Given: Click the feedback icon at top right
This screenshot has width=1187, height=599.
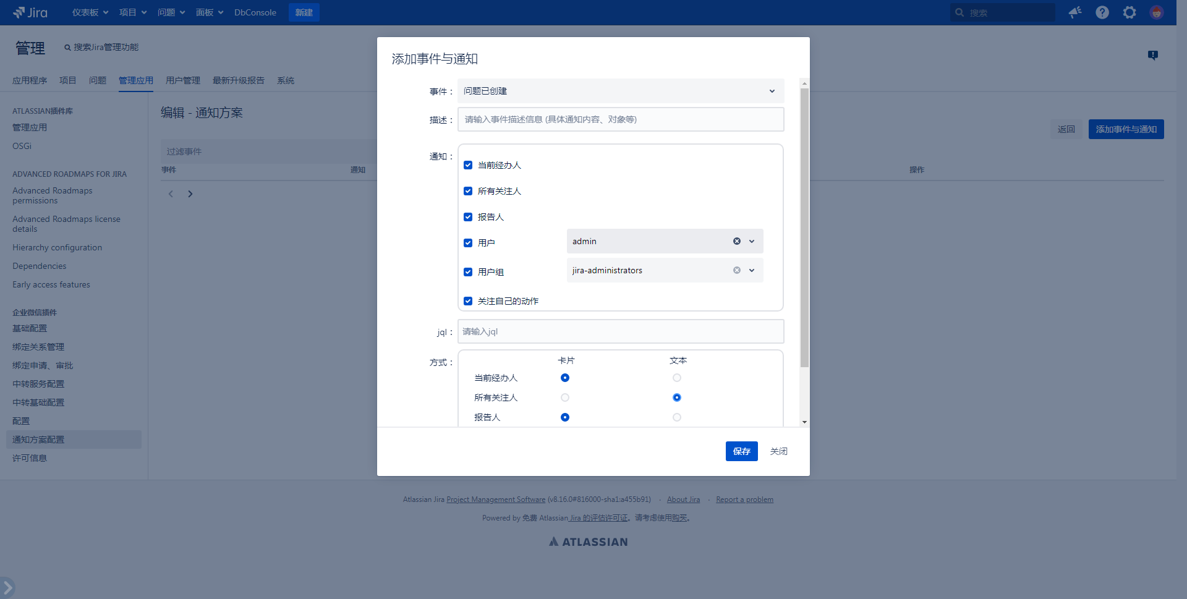Looking at the screenshot, I should point(1153,55).
